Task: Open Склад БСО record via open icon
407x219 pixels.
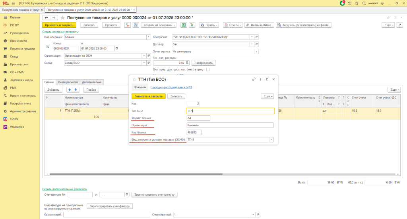Action: (149, 63)
